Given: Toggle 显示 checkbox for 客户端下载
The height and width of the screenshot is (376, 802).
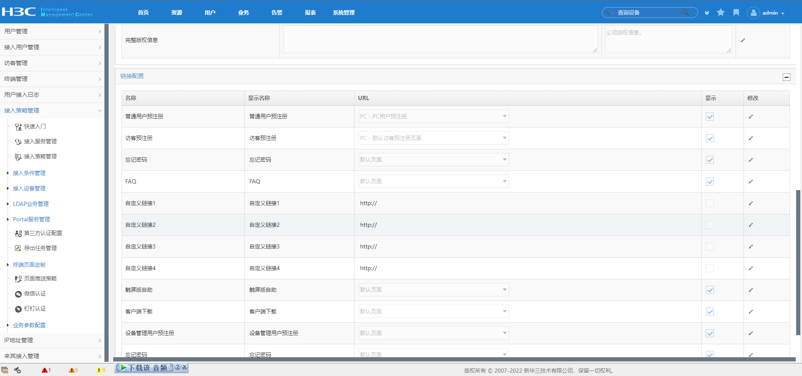Looking at the screenshot, I should (x=710, y=312).
